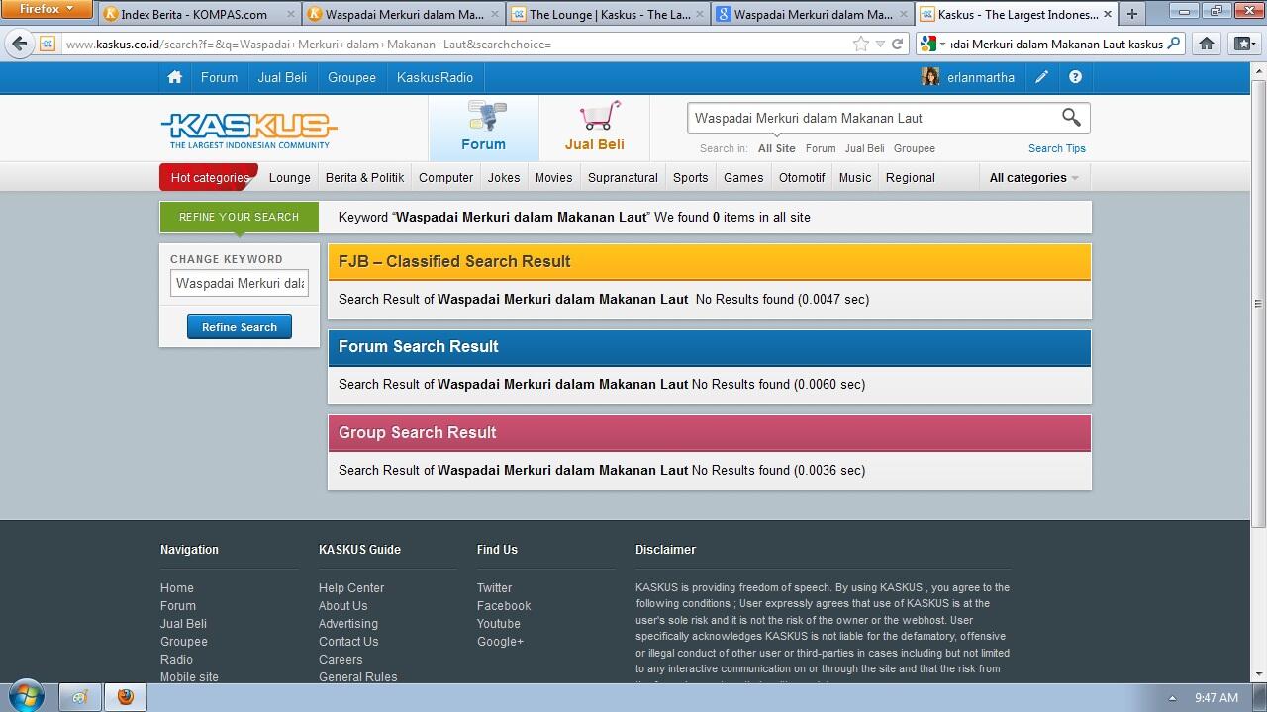
Task: Open the erlanmartha profile link
Action: tap(980, 77)
